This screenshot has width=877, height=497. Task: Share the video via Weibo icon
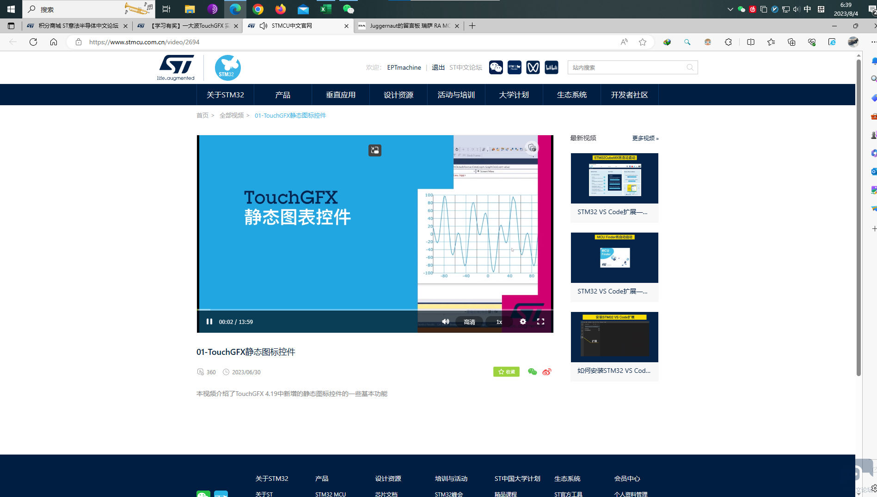pos(547,372)
